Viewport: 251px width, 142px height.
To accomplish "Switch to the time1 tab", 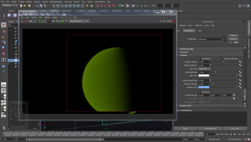I will click(200, 30).
